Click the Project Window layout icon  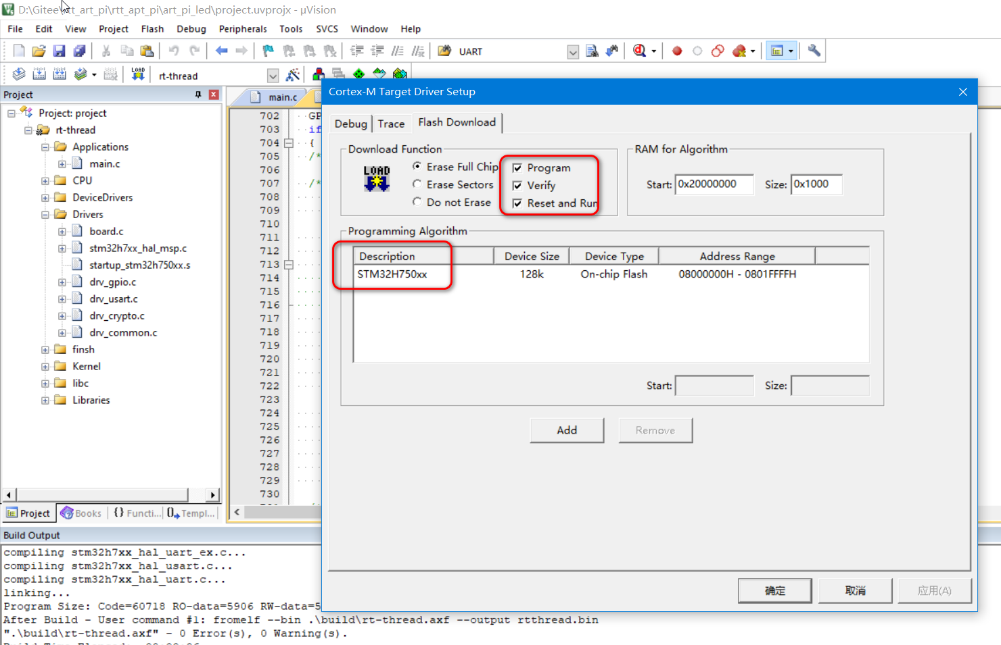[777, 51]
